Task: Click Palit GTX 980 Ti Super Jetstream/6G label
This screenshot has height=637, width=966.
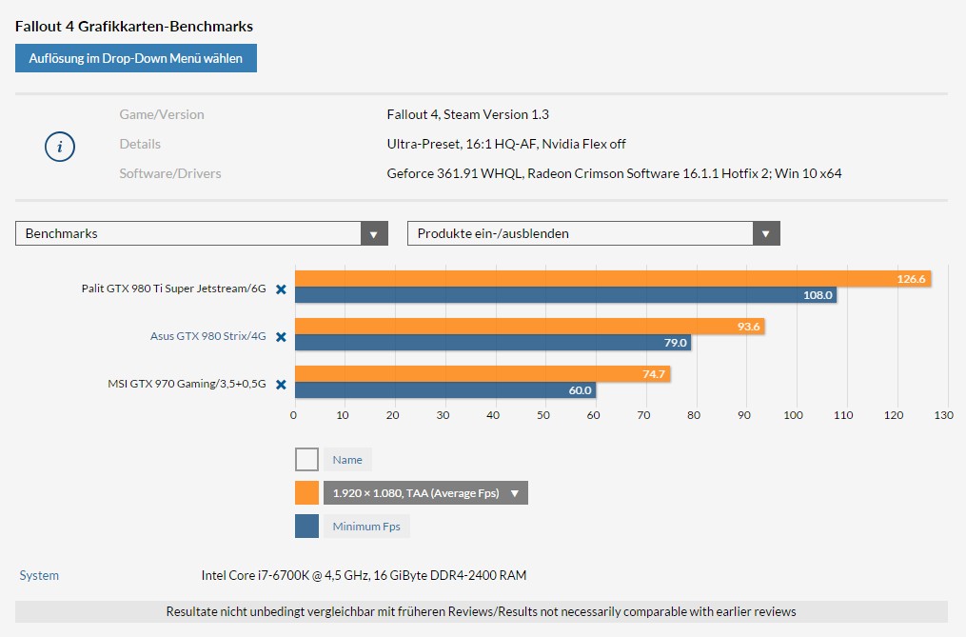Action: 174,289
